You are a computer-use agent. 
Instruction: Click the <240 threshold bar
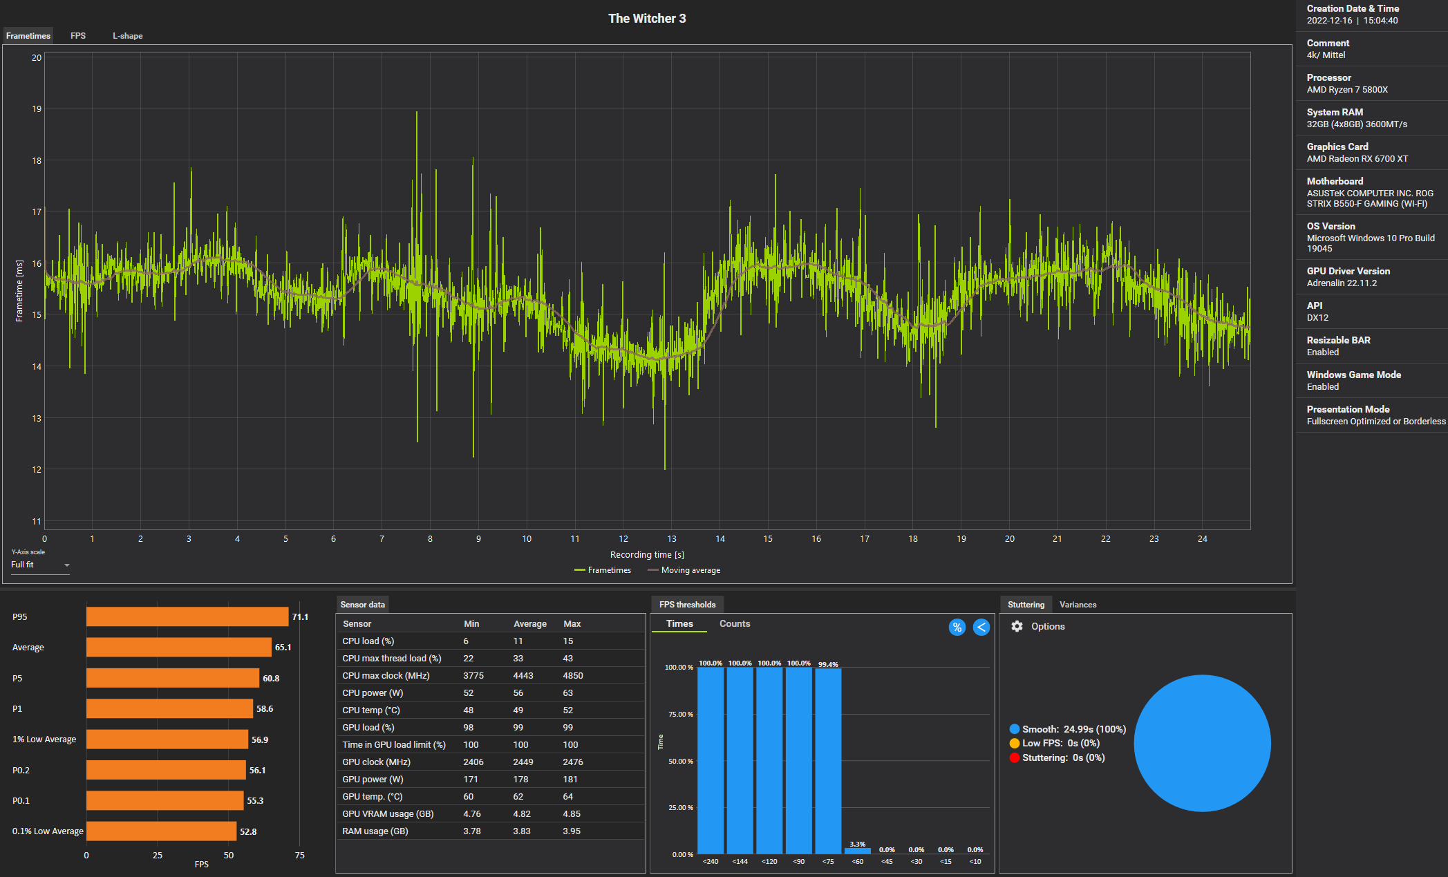point(711,760)
